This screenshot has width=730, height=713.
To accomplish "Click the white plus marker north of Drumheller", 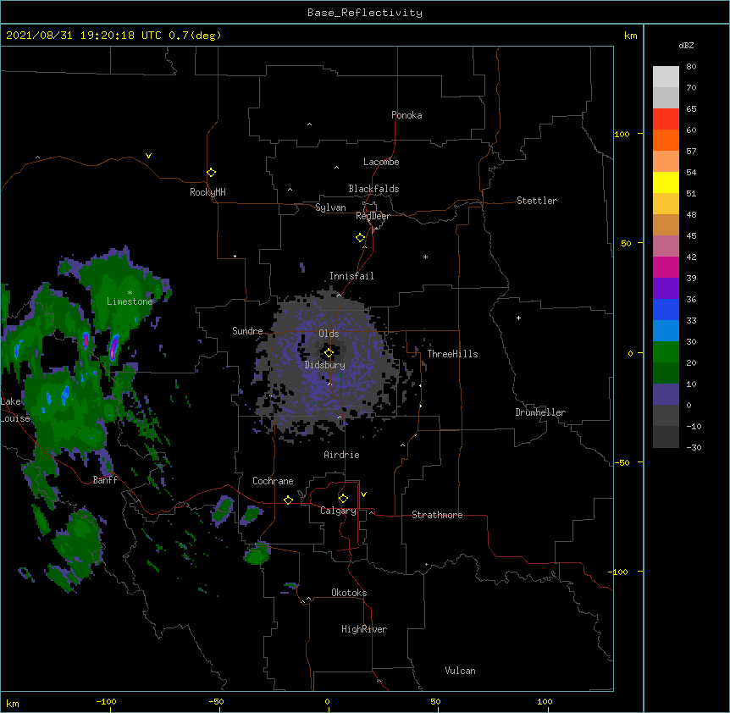I will [x=518, y=318].
